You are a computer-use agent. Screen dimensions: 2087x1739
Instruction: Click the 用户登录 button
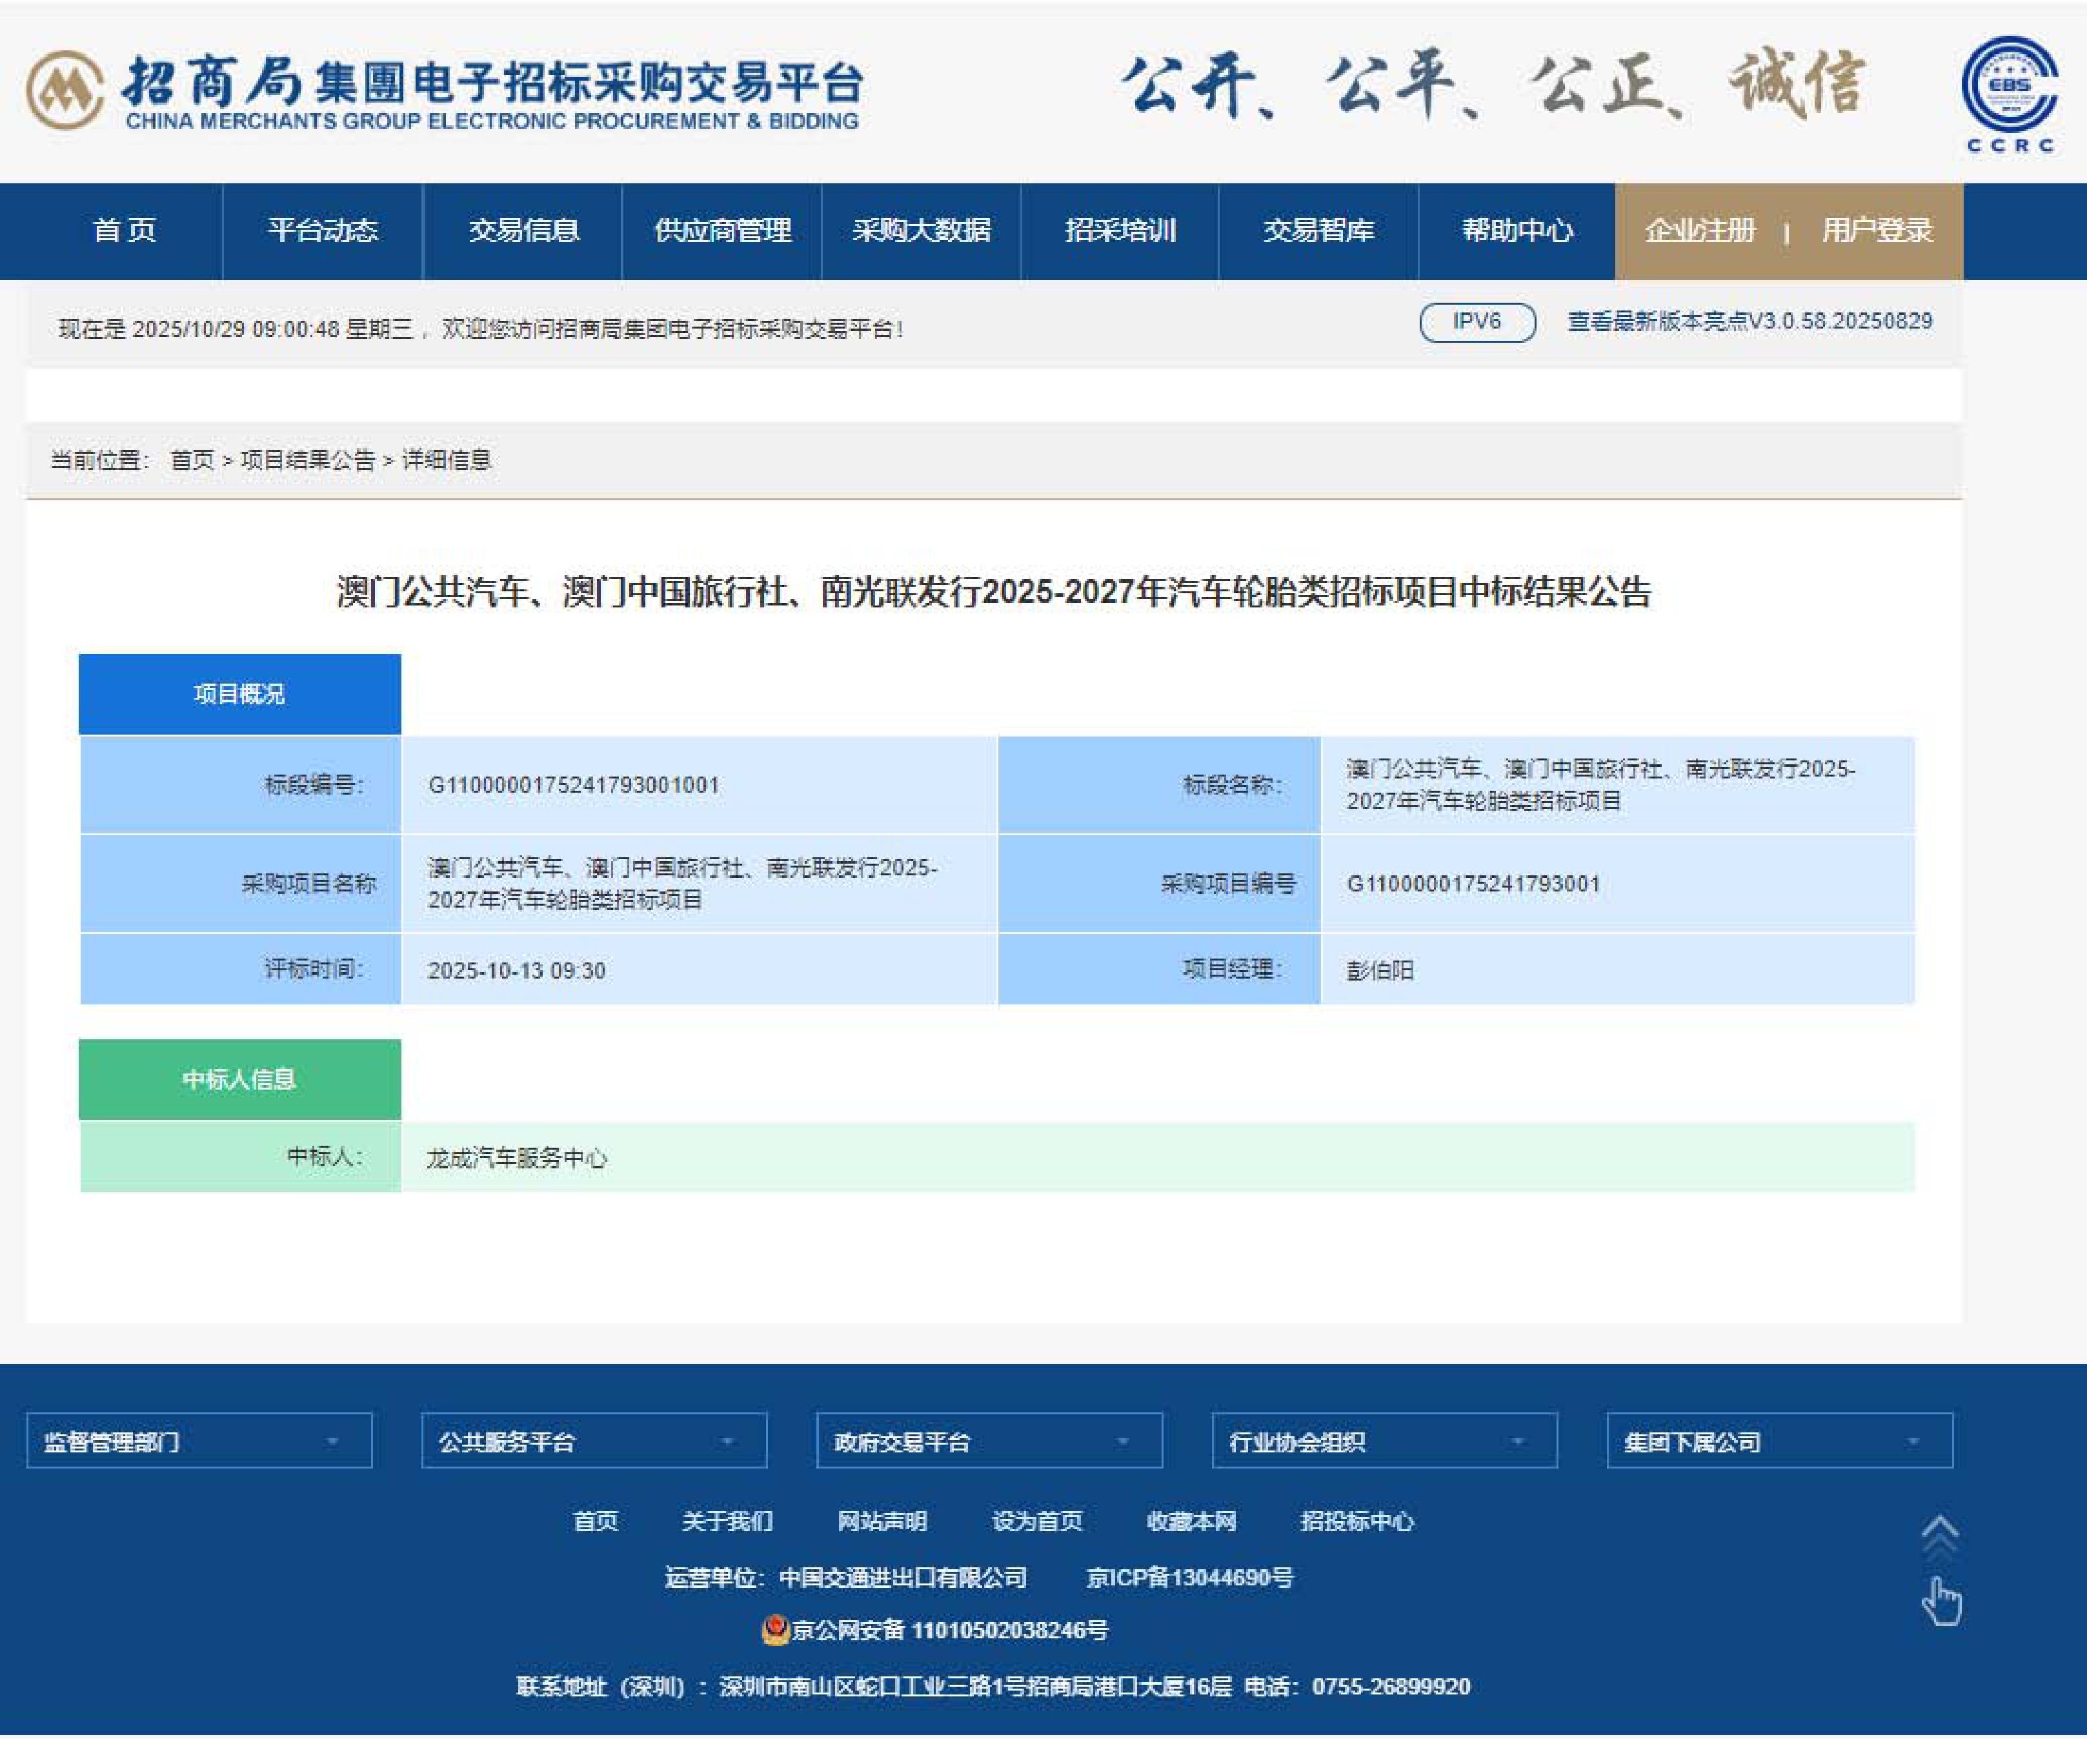pyautogui.click(x=1877, y=230)
